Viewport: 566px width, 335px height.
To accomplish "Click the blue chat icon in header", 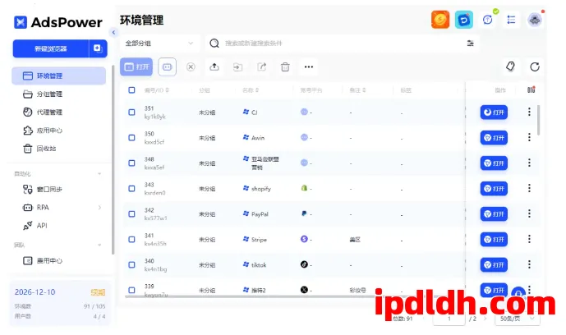I will click(464, 20).
